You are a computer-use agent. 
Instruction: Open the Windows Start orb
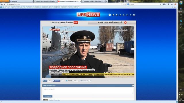pyautogui.click(x=181, y=3)
